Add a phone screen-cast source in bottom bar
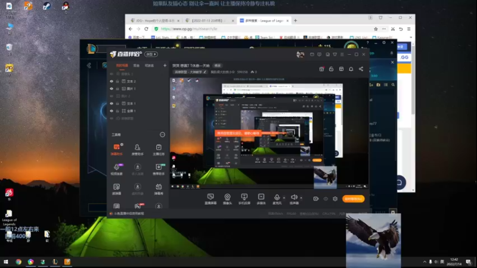 click(244, 197)
